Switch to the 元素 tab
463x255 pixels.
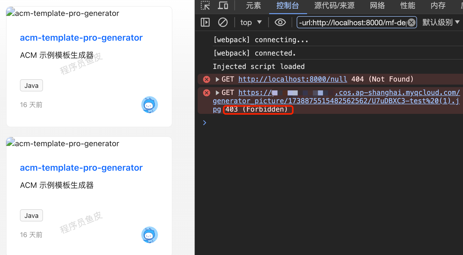tap(253, 6)
